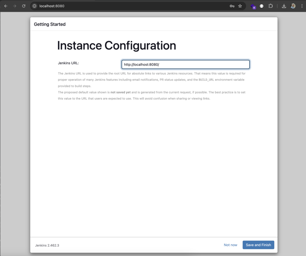This screenshot has width=306, height=256.
Task: Bookmark this page with the star icon
Action: click(x=240, y=6)
